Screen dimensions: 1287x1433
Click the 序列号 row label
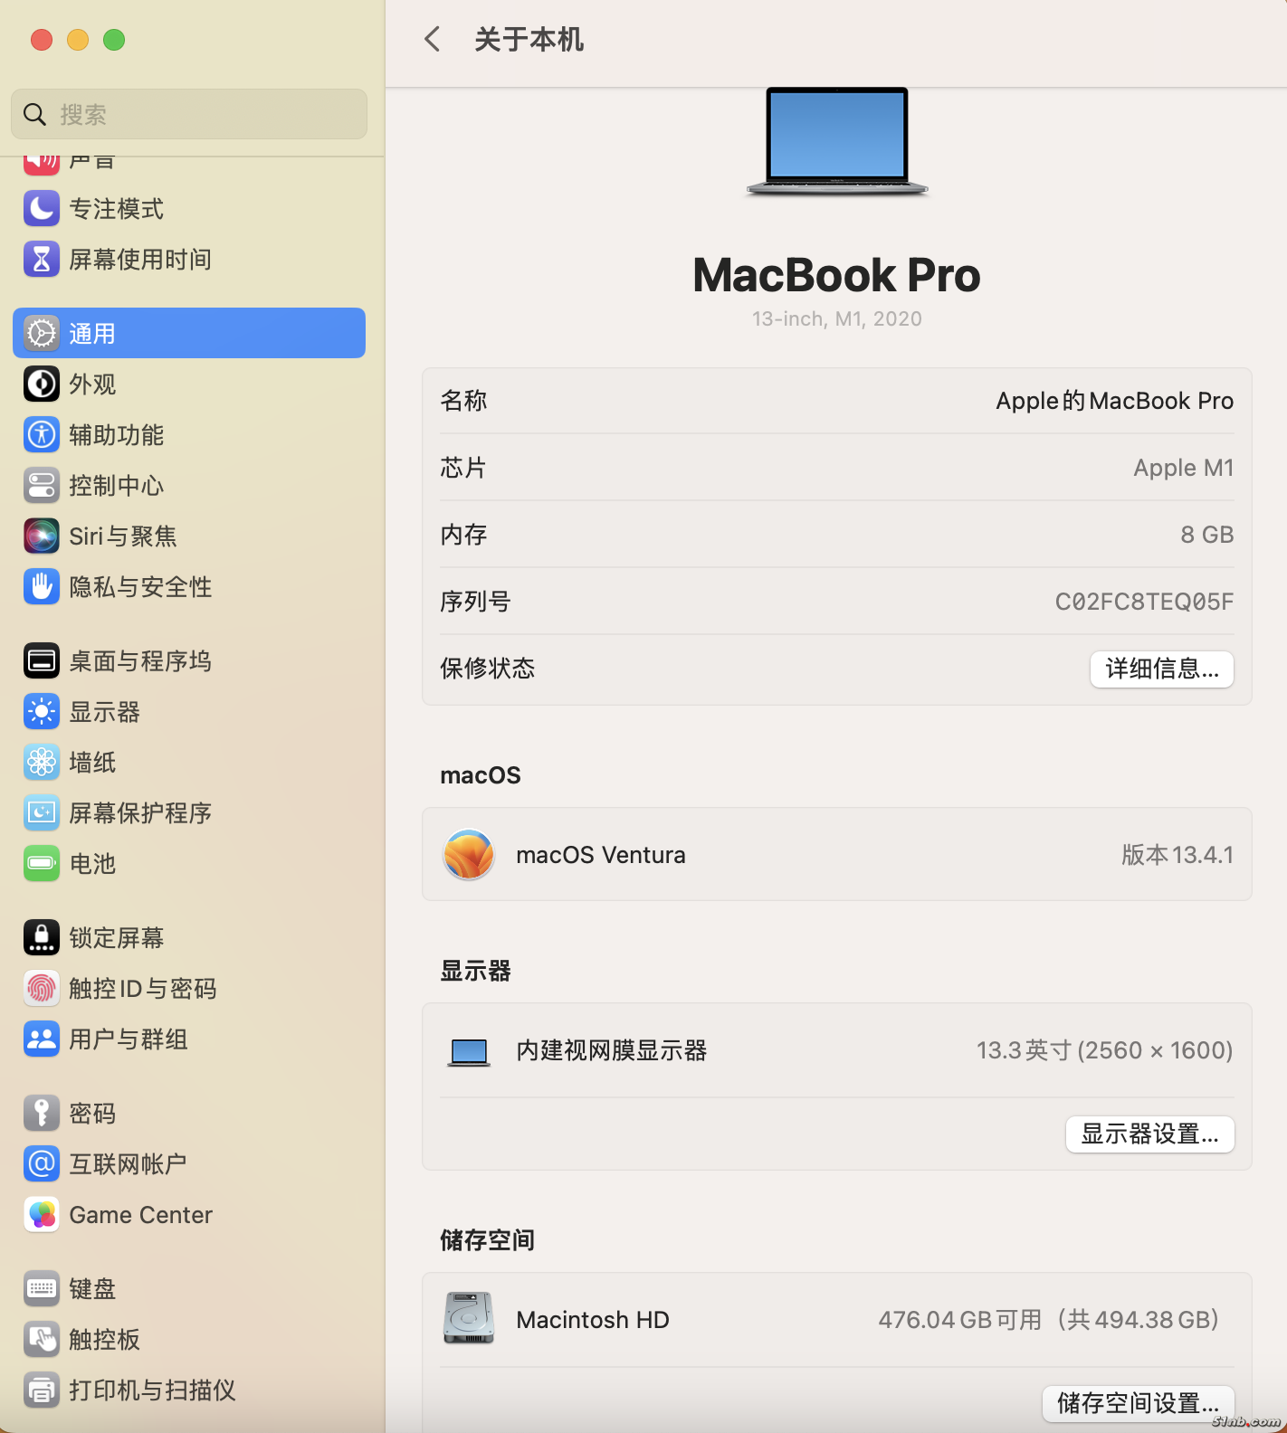coord(475,602)
